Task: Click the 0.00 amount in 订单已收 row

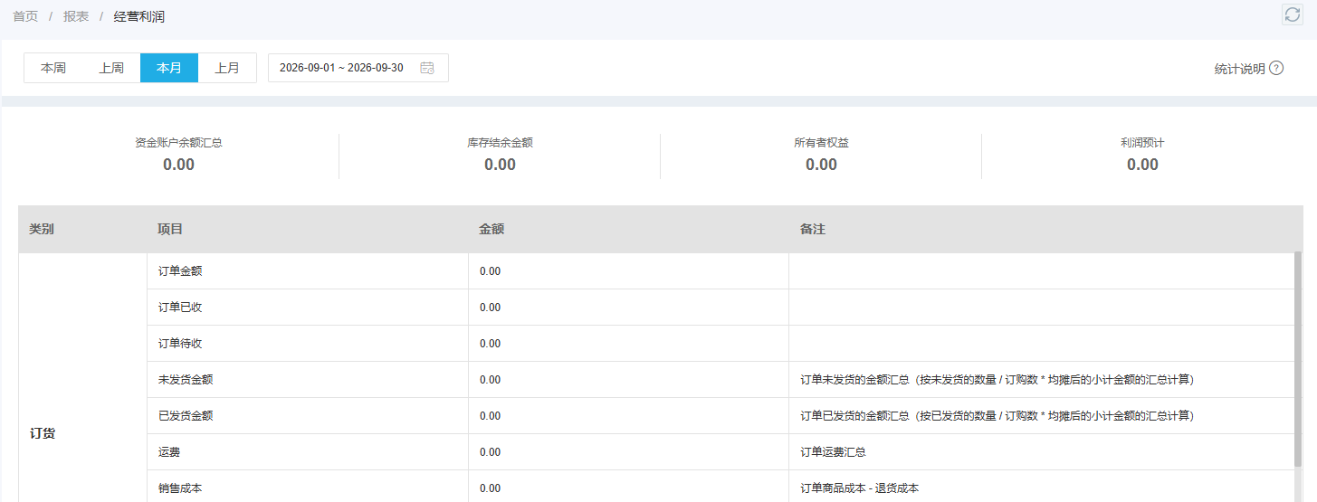Action: click(490, 308)
